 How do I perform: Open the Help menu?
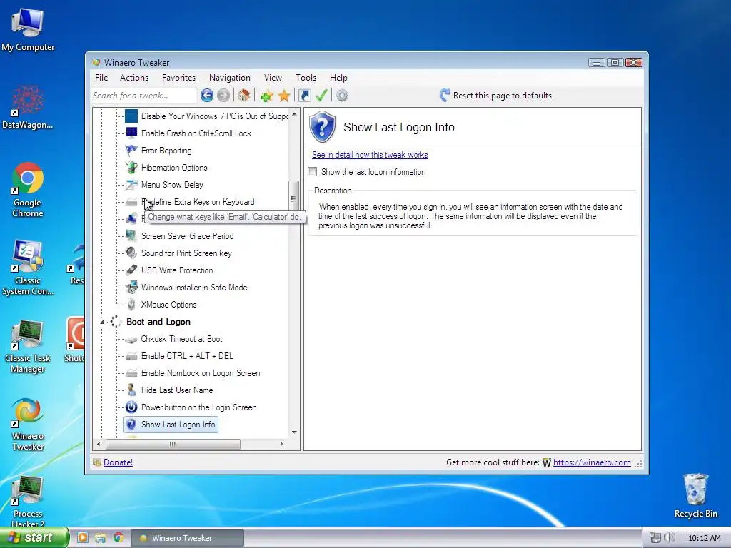point(338,78)
